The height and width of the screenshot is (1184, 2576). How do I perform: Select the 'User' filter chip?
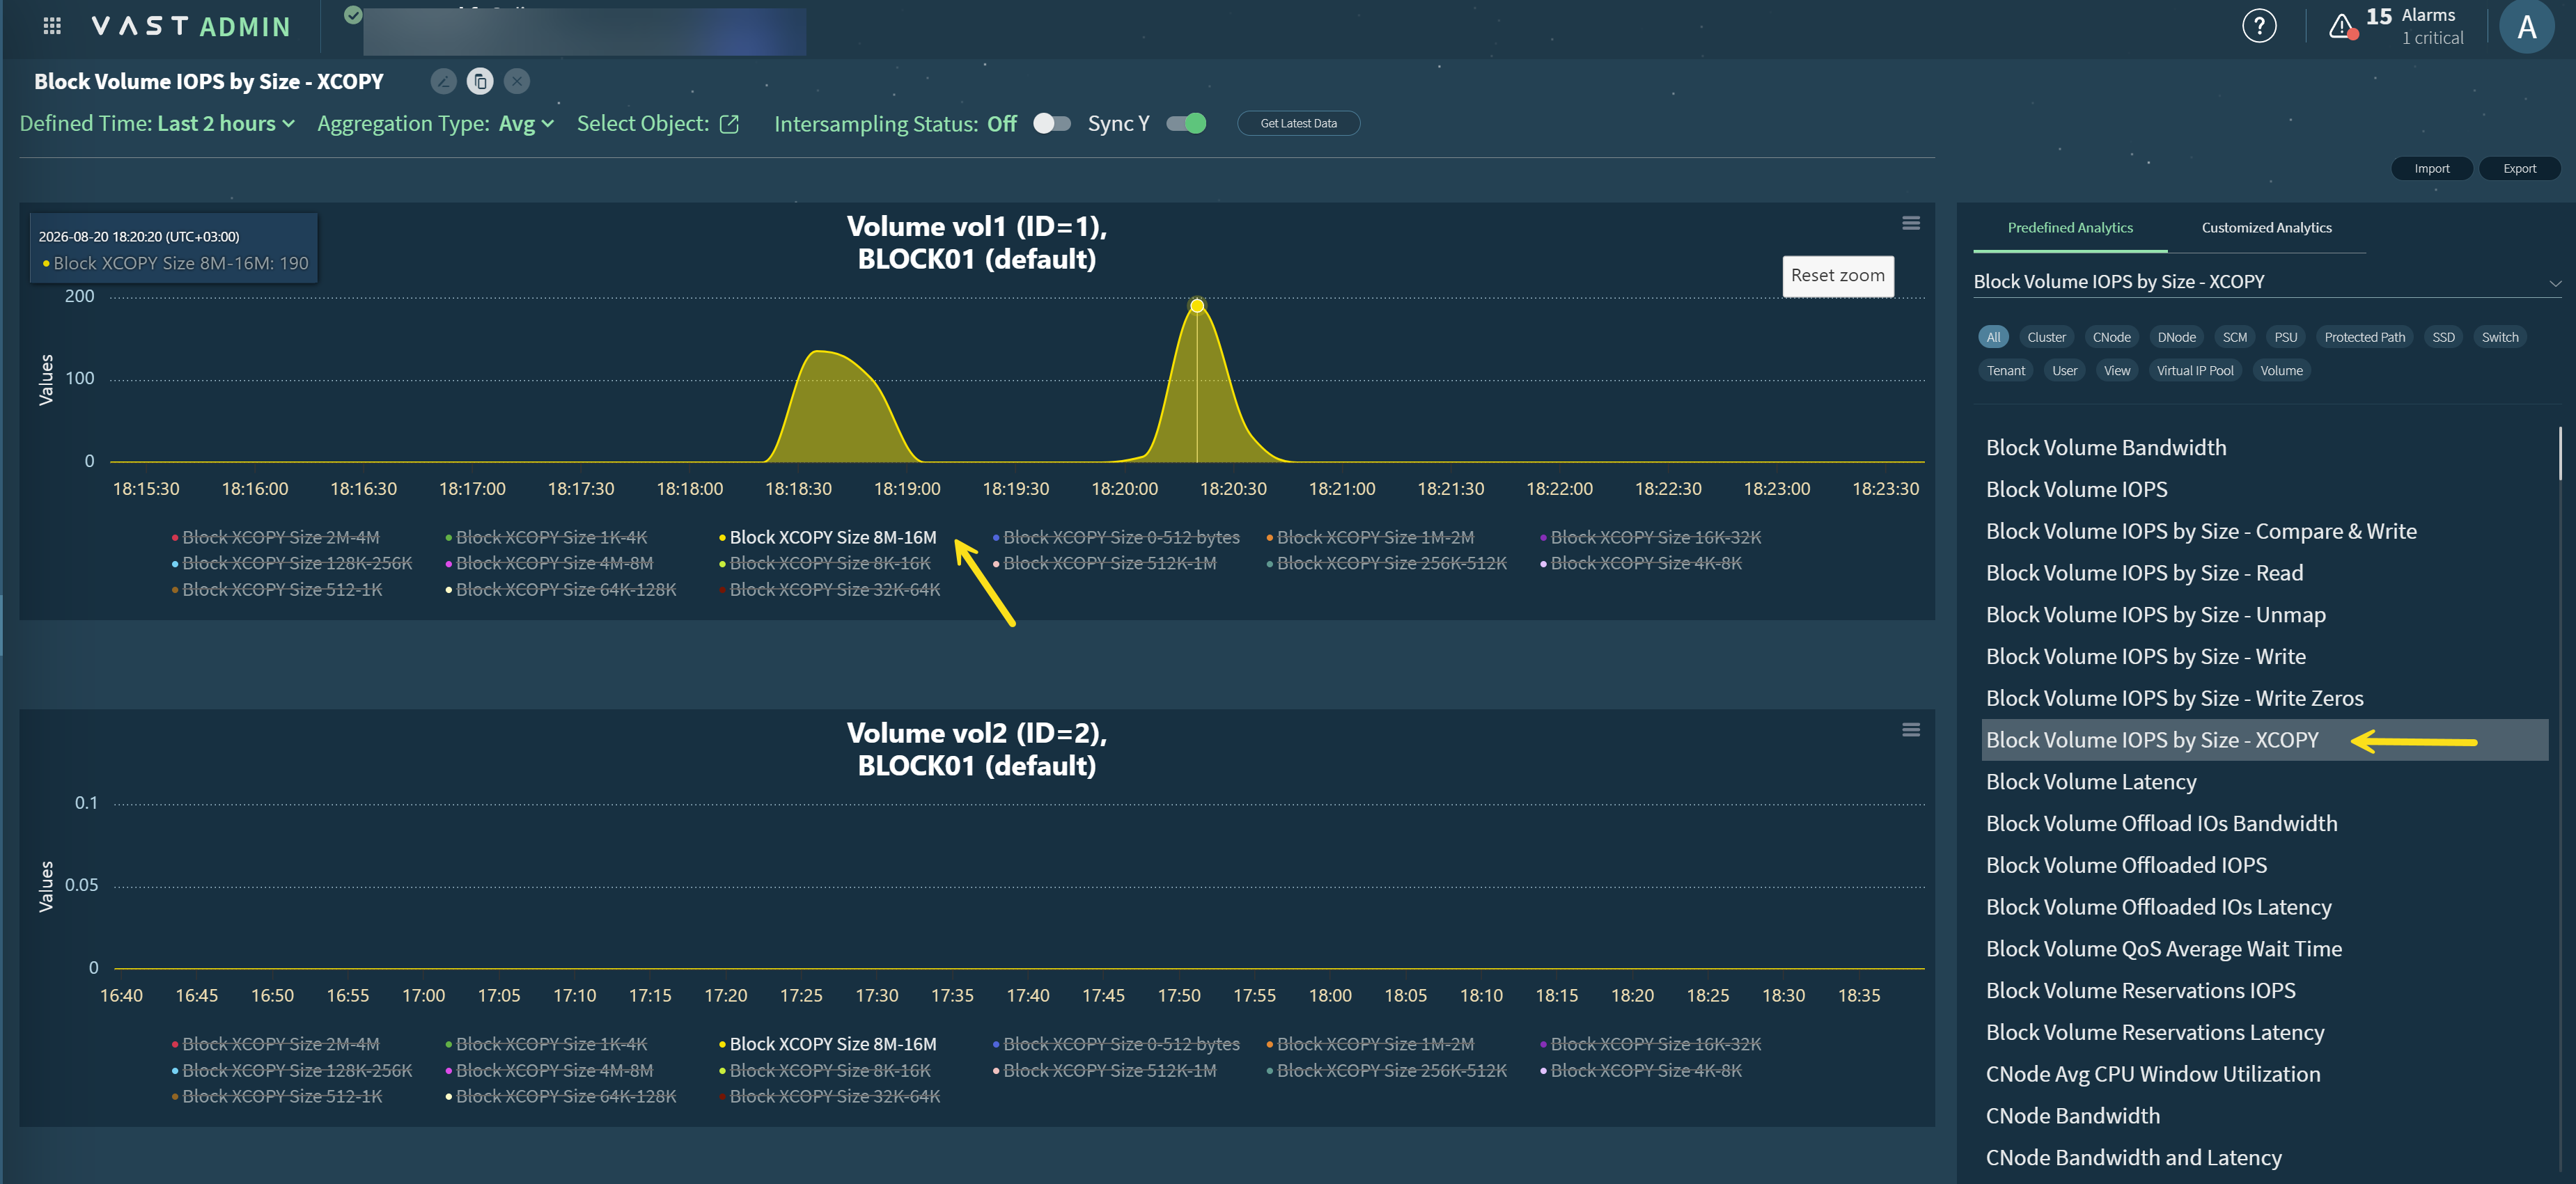point(2064,371)
